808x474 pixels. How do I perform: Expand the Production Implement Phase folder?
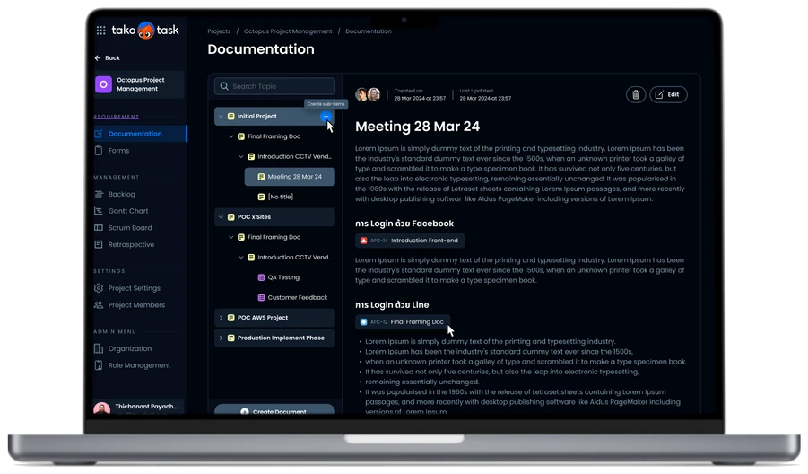(x=222, y=338)
